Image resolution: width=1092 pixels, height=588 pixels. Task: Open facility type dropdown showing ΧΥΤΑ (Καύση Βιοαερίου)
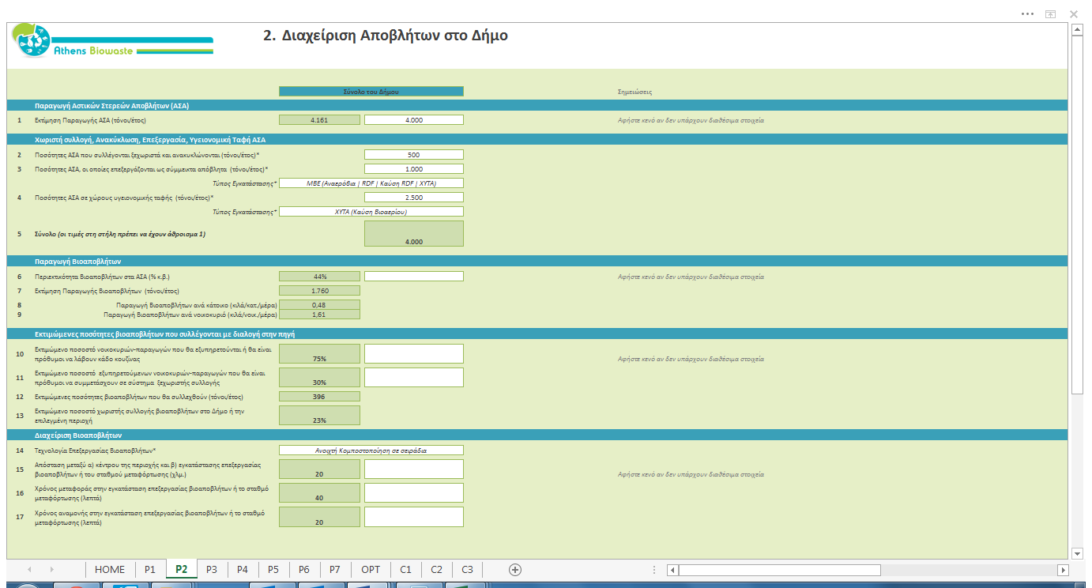[371, 212]
